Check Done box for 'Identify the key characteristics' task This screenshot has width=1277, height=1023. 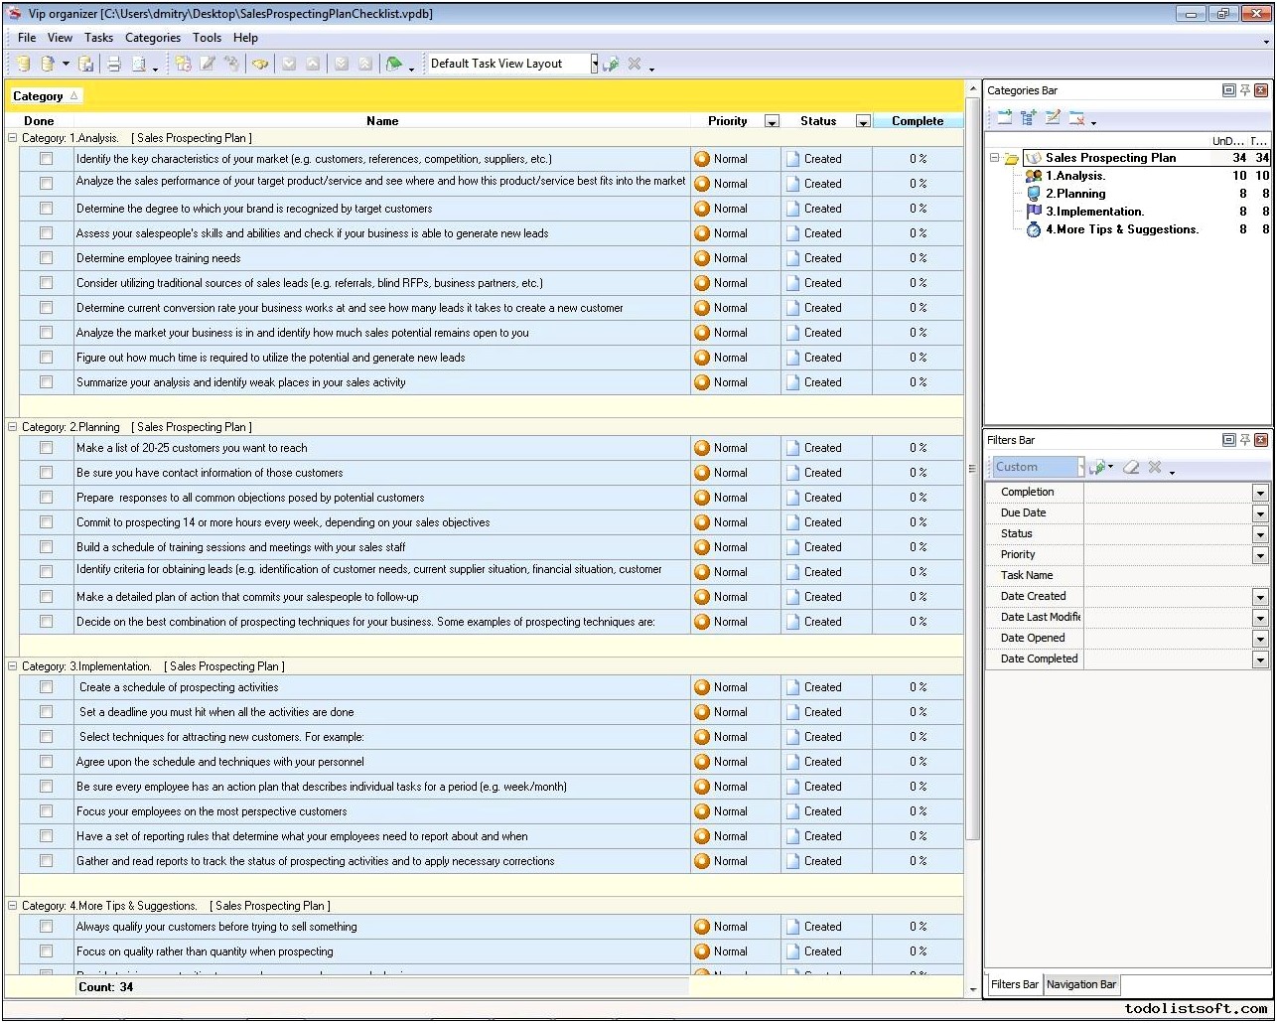pyautogui.click(x=46, y=159)
